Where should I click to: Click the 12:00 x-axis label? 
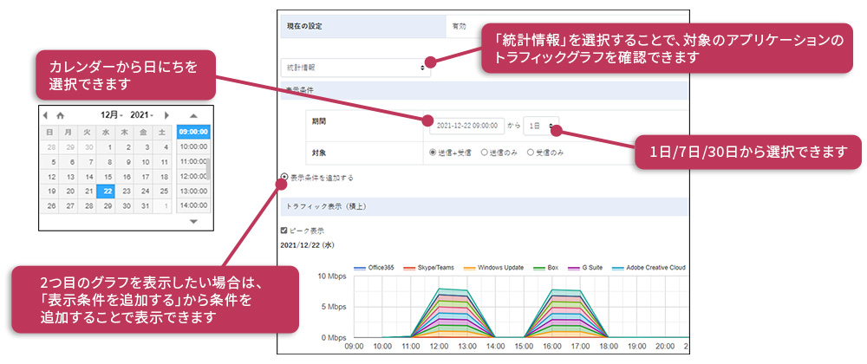coord(439,346)
